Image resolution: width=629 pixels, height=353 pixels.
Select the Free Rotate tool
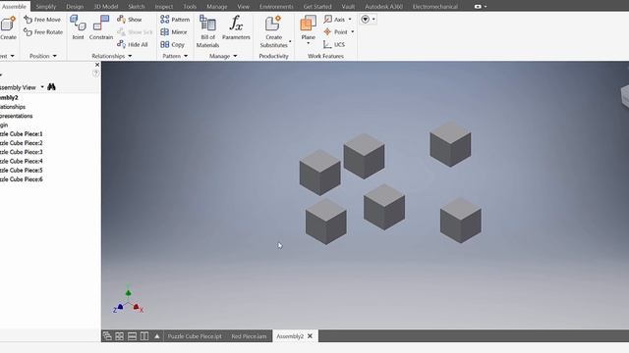[x=43, y=31]
